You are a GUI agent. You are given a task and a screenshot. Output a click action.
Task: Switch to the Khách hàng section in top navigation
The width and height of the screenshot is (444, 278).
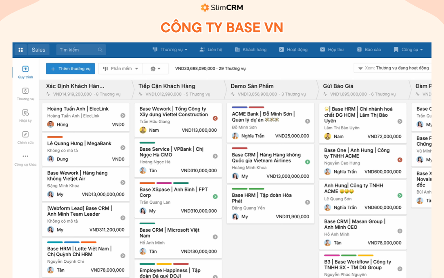[250, 50]
